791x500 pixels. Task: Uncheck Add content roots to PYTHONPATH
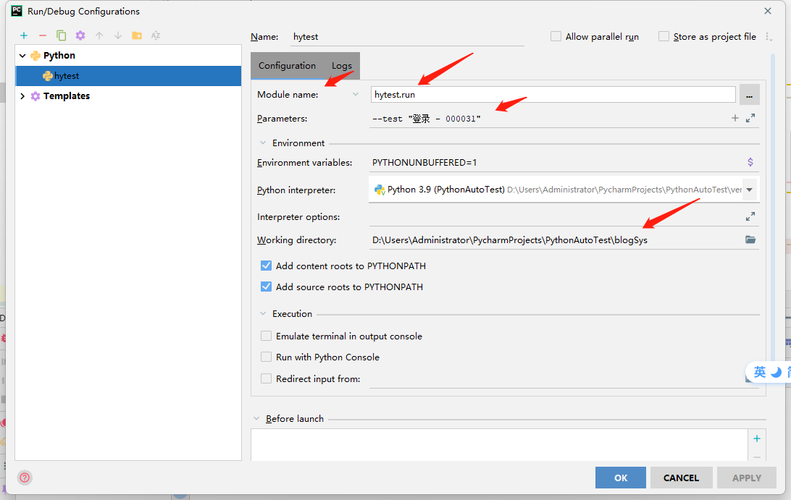click(266, 266)
